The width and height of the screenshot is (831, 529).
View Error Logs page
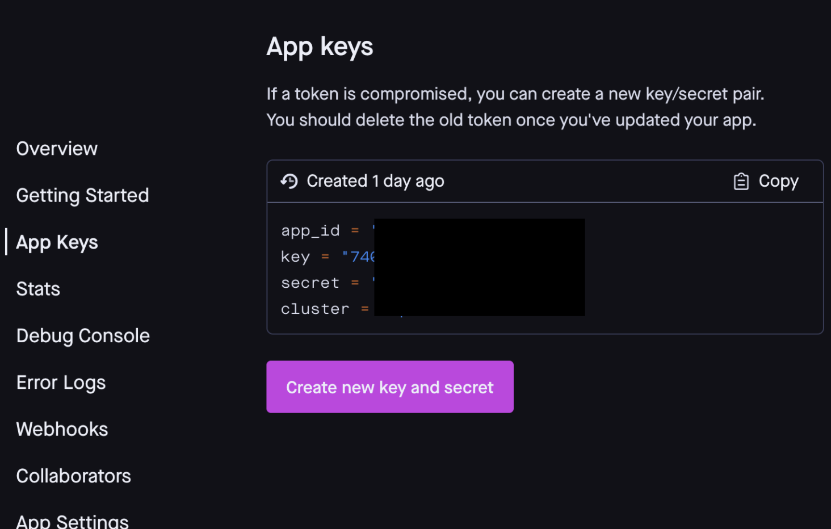pyautogui.click(x=61, y=383)
